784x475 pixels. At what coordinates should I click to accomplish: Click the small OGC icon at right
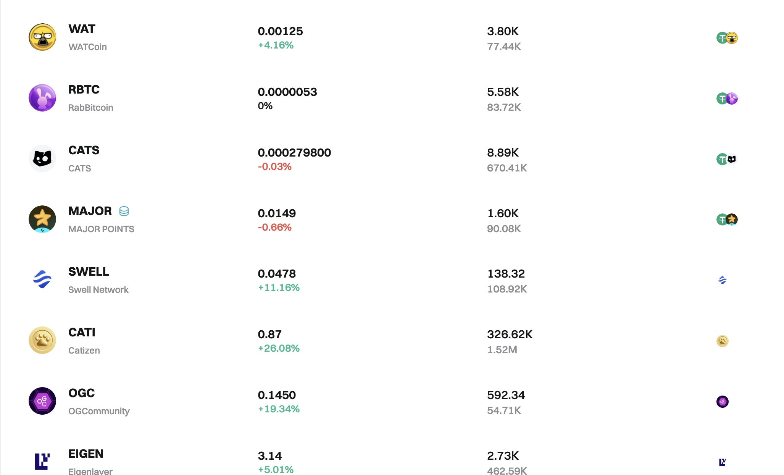pos(722,402)
